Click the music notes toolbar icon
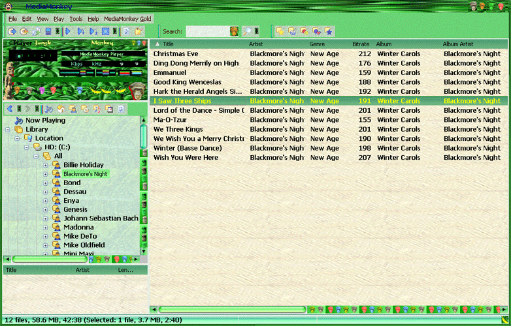The width and height of the screenshot is (511, 326). [x=36, y=31]
